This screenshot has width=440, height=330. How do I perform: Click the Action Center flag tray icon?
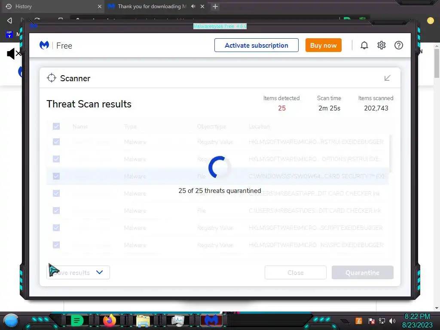(x=371, y=321)
